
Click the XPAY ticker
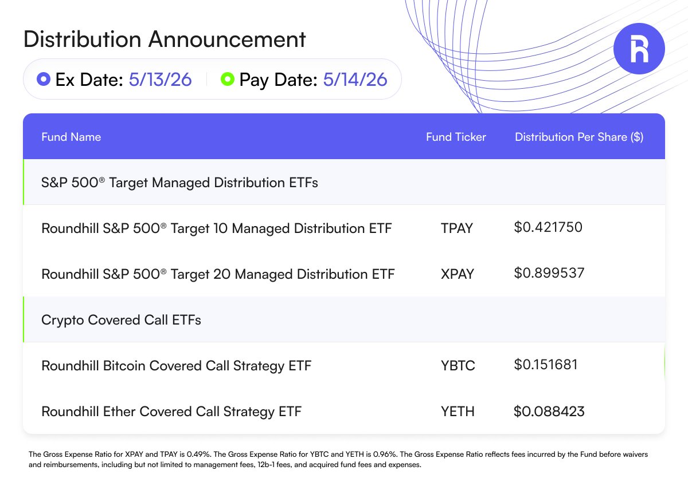click(x=458, y=274)
